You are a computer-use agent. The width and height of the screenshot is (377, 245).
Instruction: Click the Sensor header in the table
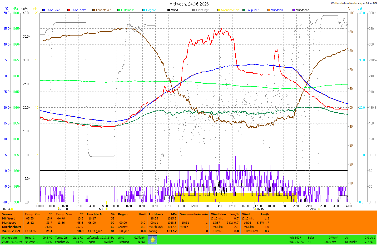pyautogui.click(x=7, y=214)
